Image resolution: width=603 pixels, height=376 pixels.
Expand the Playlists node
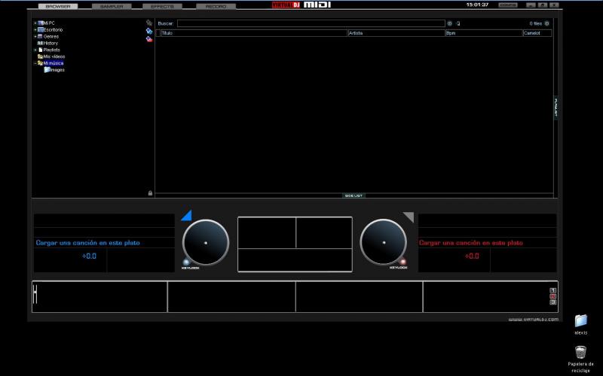tap(35, 50)
